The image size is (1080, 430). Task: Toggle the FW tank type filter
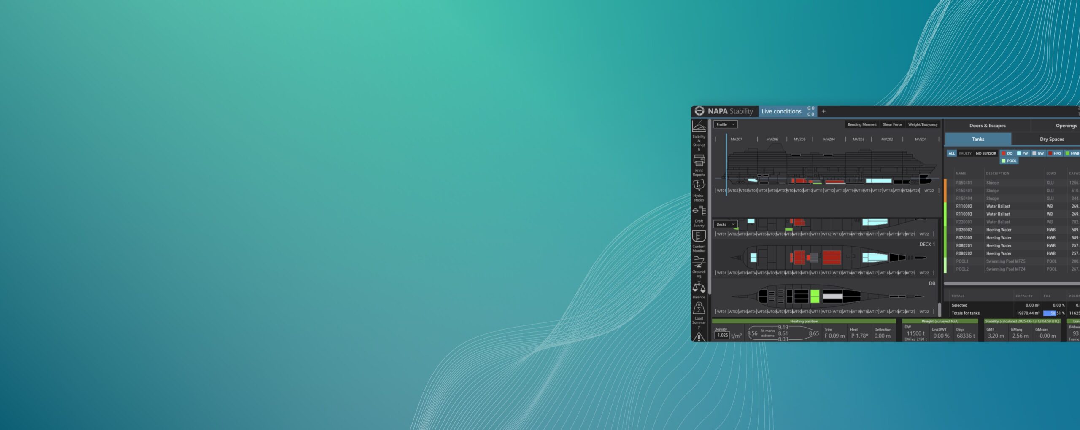[x=1022, y=153]
